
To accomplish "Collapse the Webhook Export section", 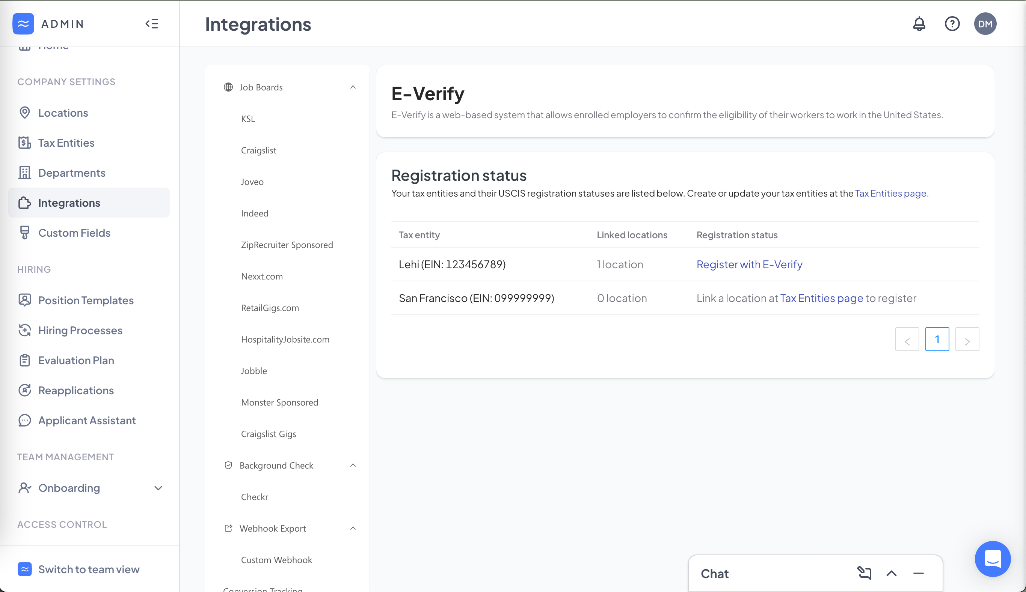I will pos(352,528).
